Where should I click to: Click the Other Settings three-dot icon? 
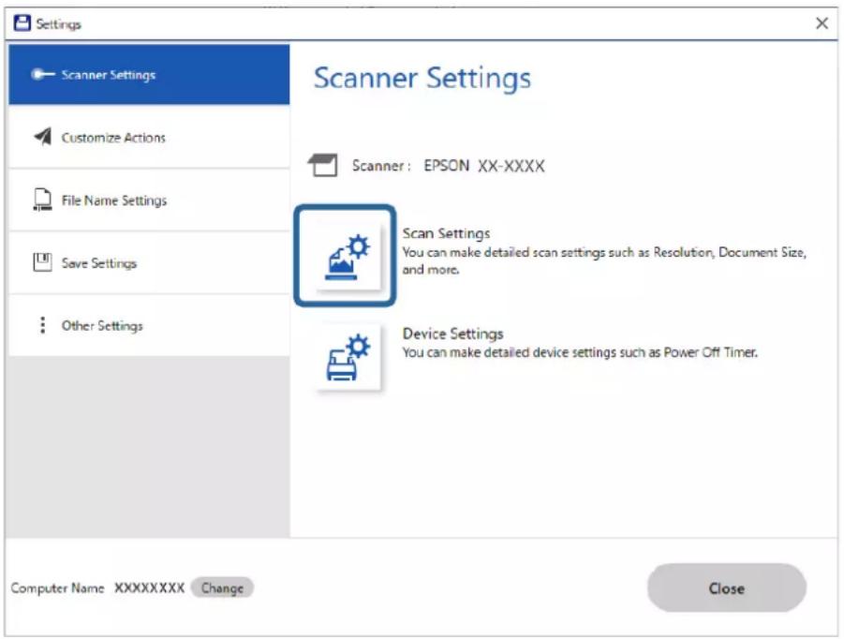[x=42, y=325]
